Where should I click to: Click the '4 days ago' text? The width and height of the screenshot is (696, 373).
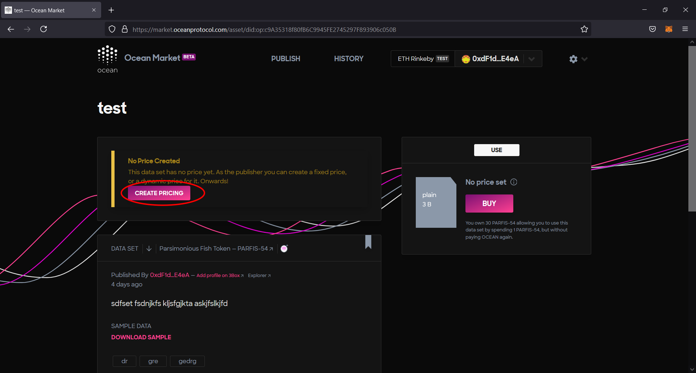pyautogui.click(x=127, y=284)
